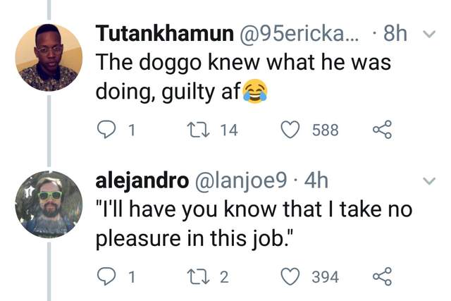This screenshot has width=451, height=301.
Task: Like Tutankhamun's guilty doggo tweet
Action: click(292, 130)
